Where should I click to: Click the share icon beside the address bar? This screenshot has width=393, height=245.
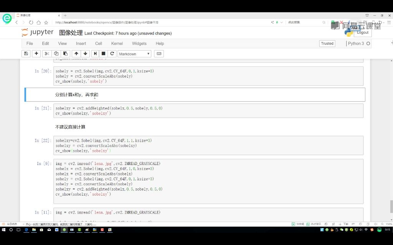click(272, 23)
